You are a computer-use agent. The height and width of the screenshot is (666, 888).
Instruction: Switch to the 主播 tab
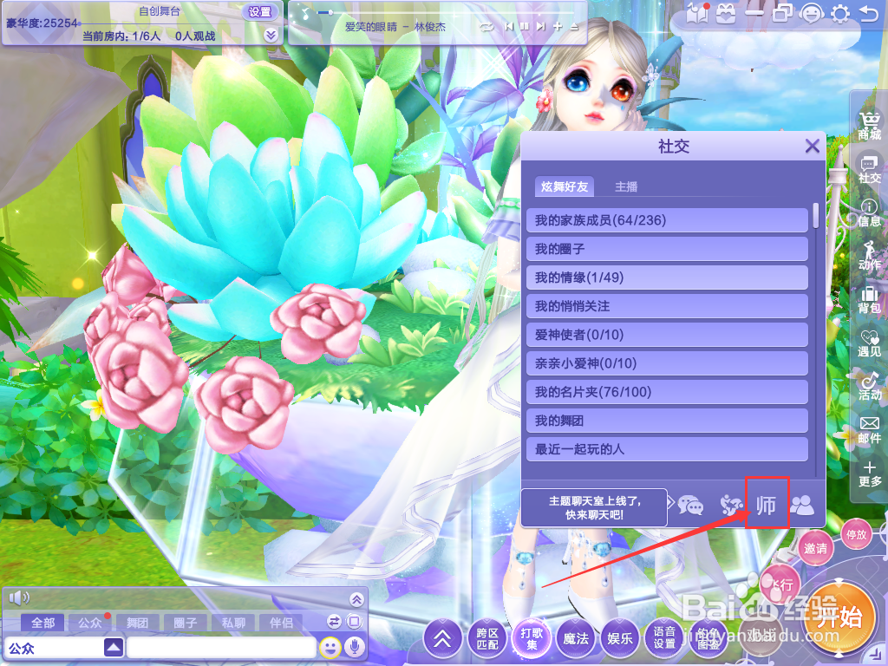[626, 186]
